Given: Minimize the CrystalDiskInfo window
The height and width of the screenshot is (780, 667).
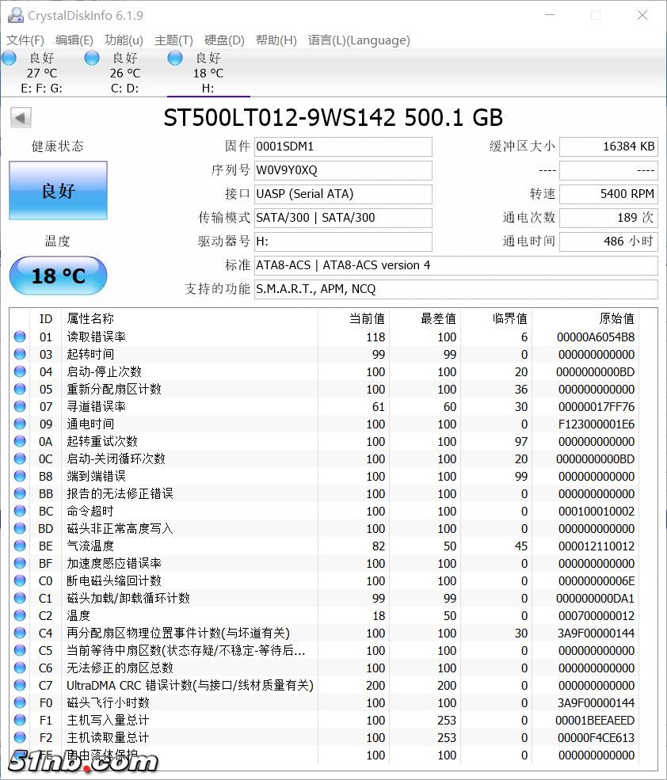Looking at the screenshot, I should (x=550, y=15).
